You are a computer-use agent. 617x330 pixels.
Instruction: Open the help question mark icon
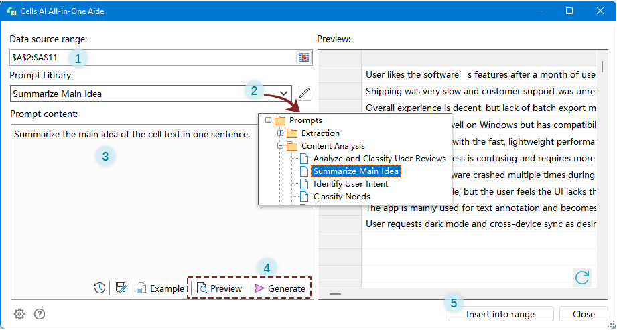click(x=40, y=314)
